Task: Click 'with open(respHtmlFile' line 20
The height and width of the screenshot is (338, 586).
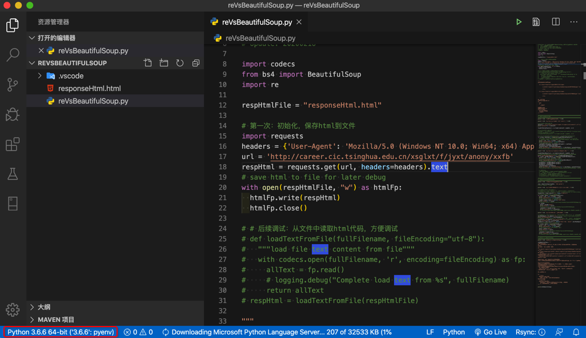Action: tap(322, 188)
